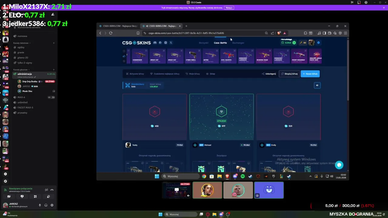Click Wyłącz in the streamer mode banner
Viewport: 388px width, 218px height.
pos(229,8)
